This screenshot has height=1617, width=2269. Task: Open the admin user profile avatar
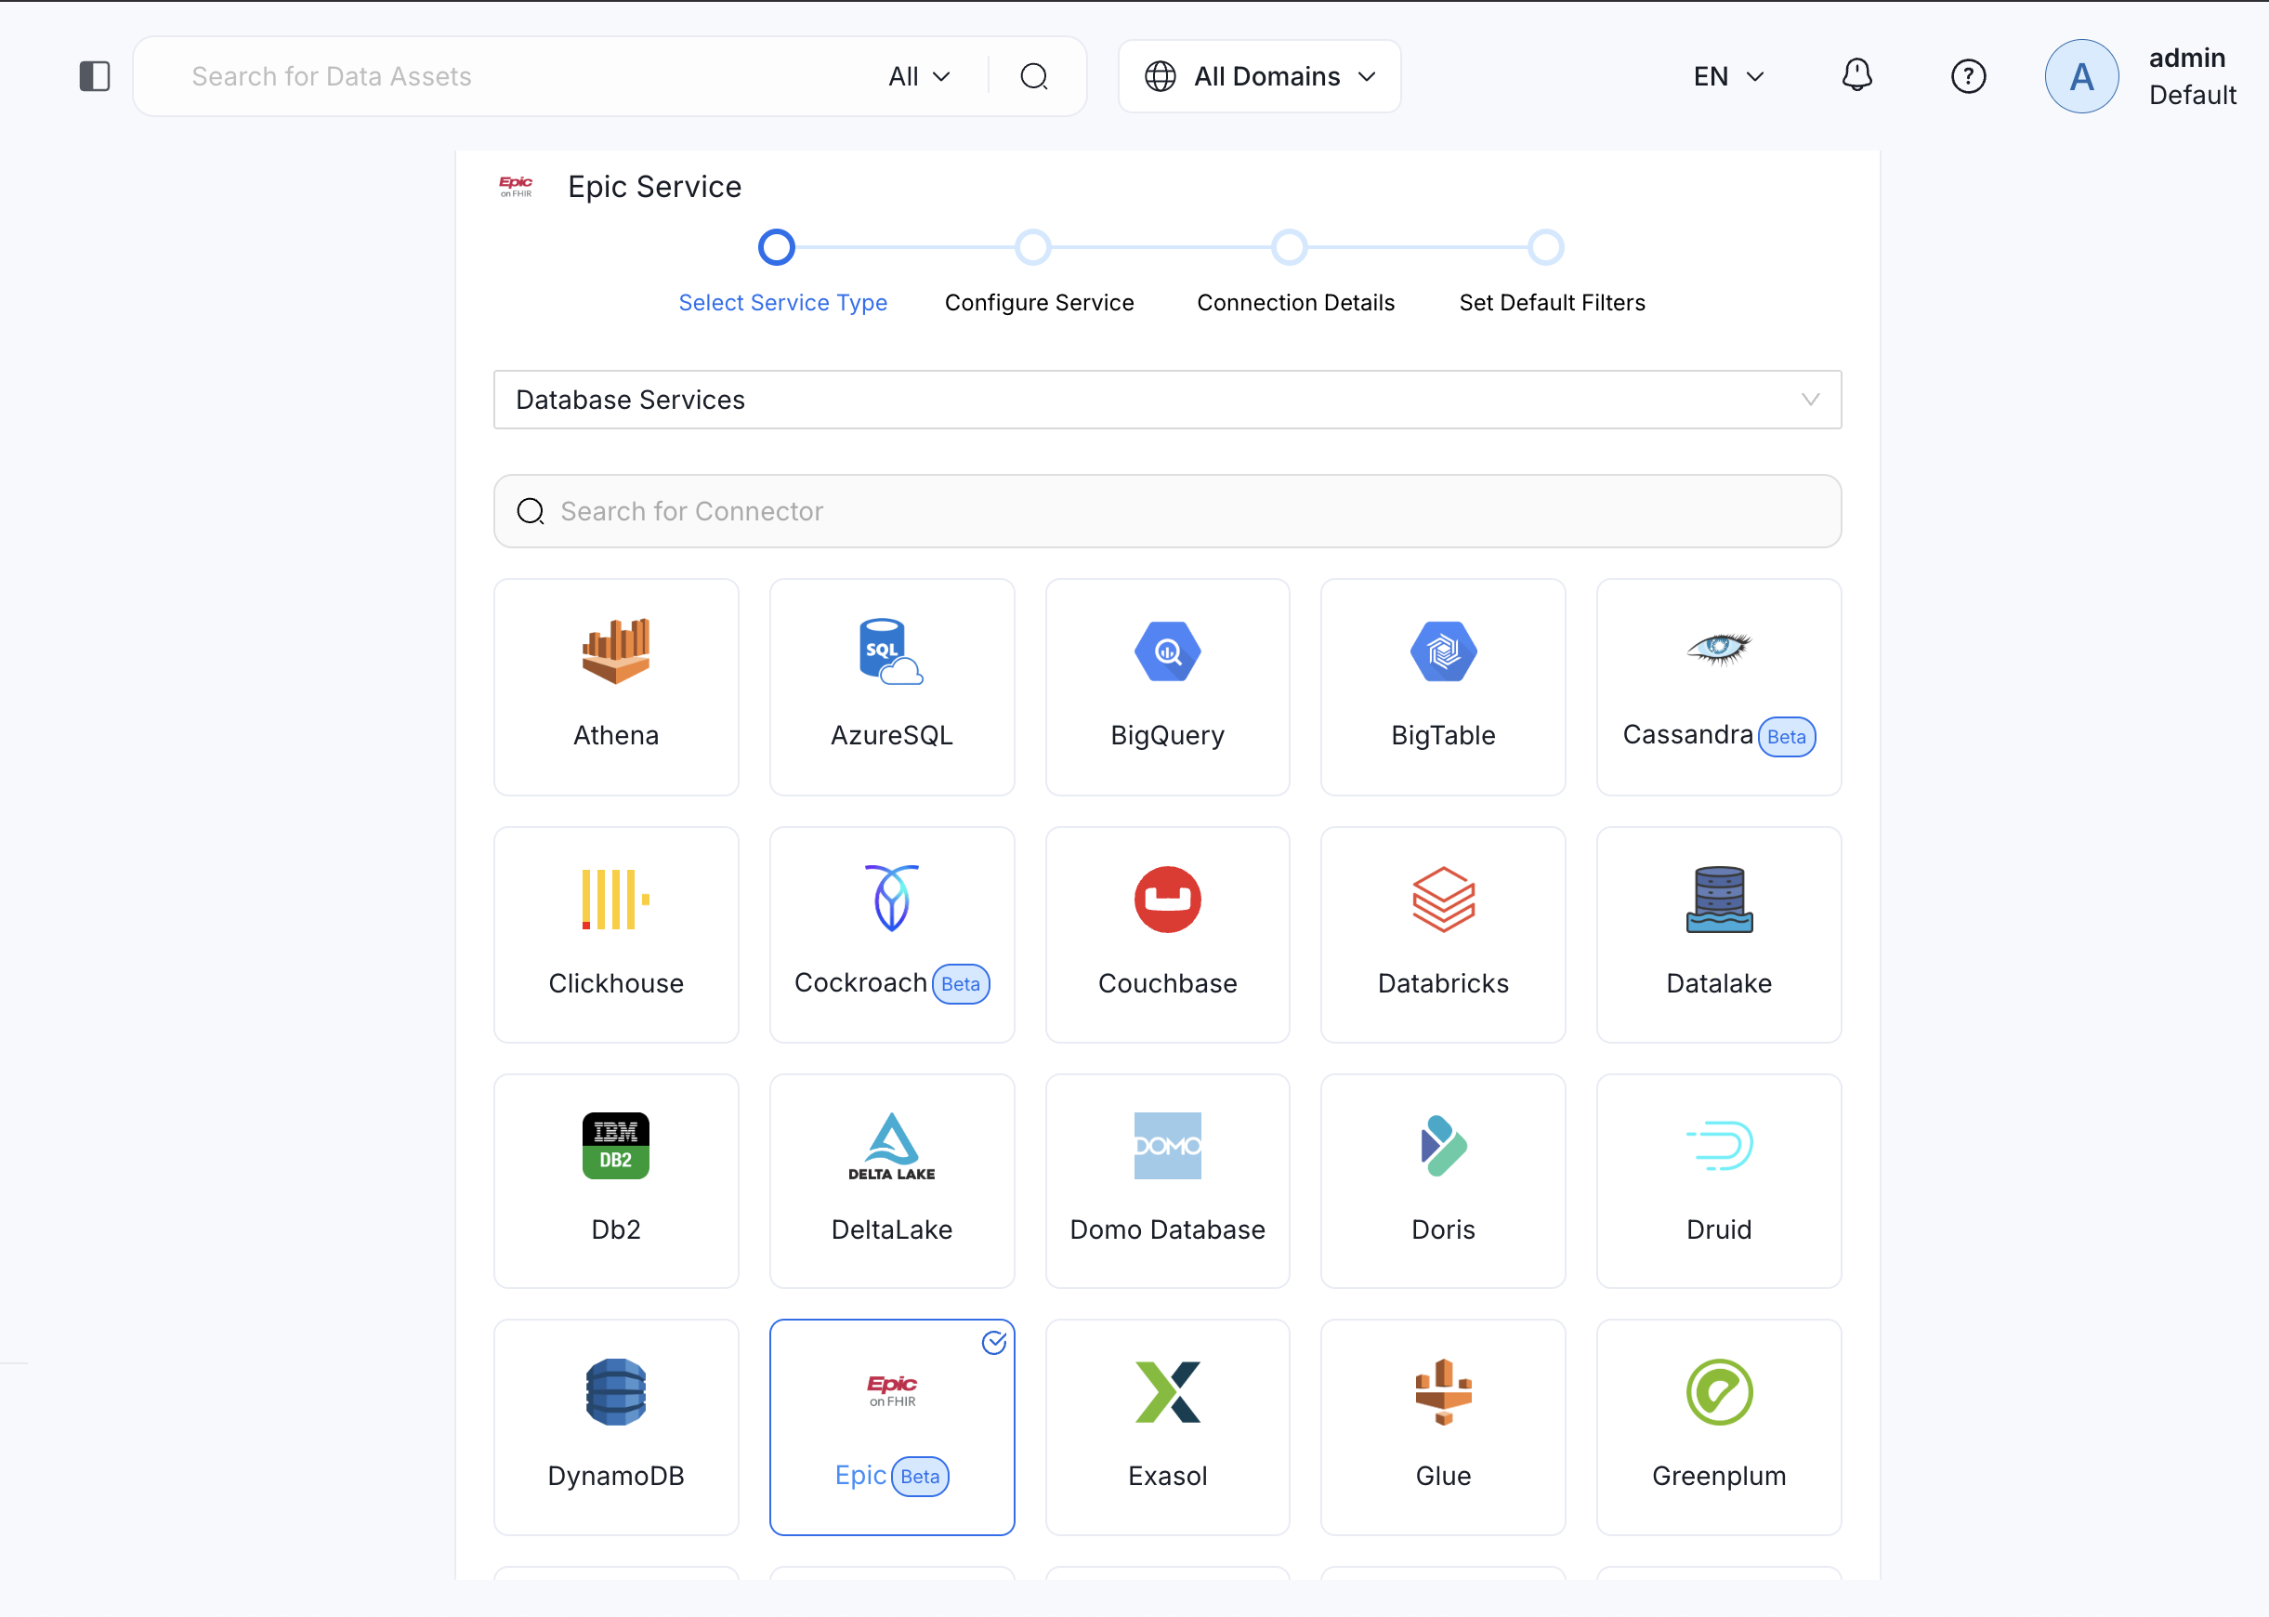point(2080,76)
